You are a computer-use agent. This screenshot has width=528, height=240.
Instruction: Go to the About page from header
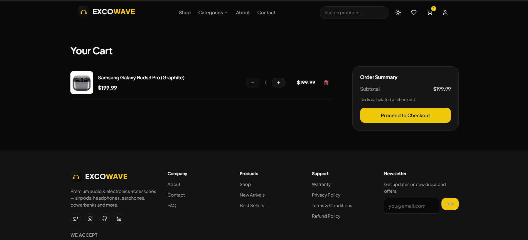point(243,13)
